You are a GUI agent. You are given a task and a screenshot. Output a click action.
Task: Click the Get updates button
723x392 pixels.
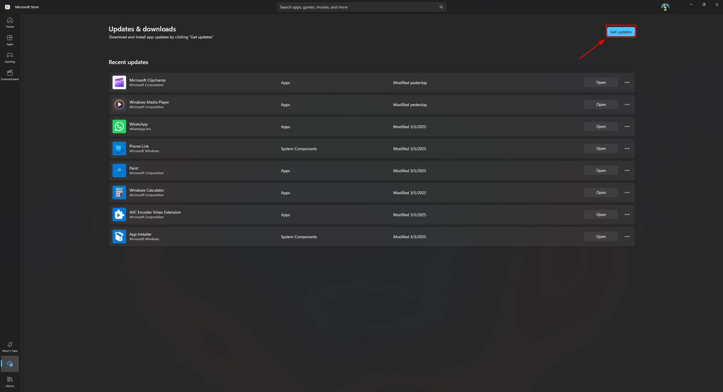click(621, 32)
